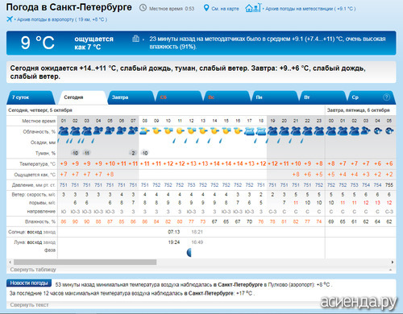Click cloudiness icon for hour 04 today
This screenshot has height=314, width=403.
click(98, 131)
